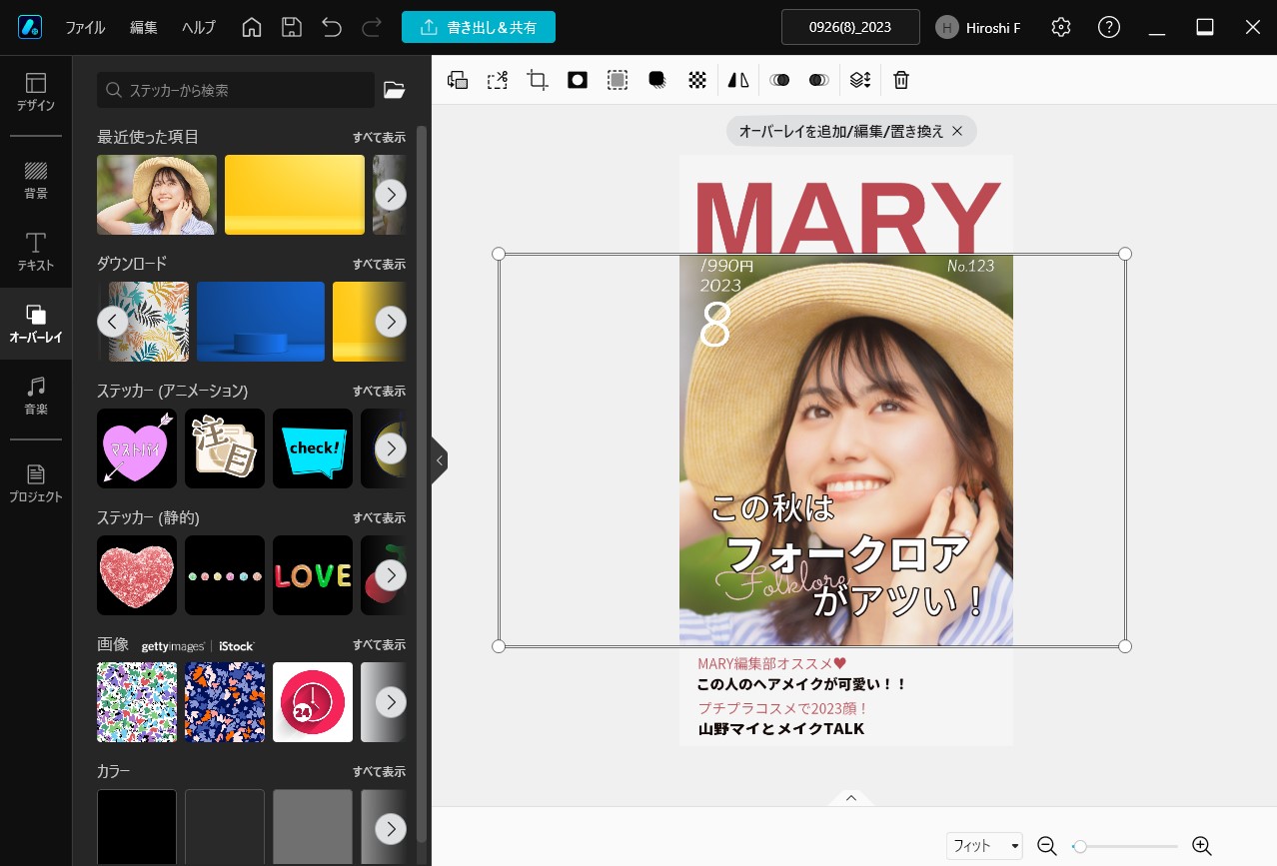The height and width of the screenshot is (866, 1277).
Task: Click the Replace overlay icon
Action: [x=458, y=81]
